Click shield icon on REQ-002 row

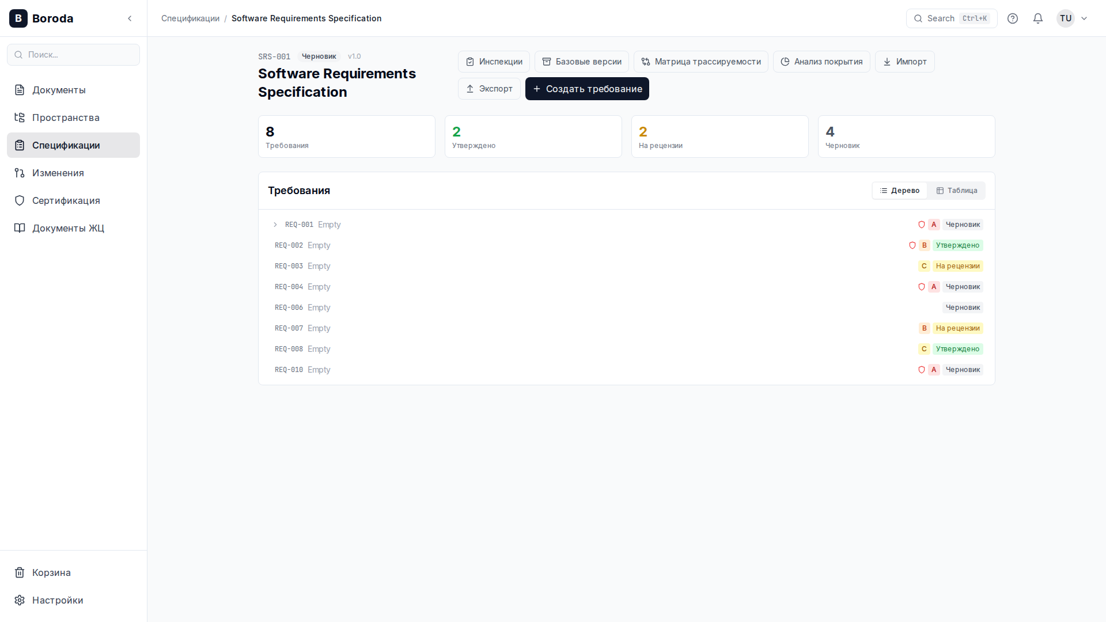tap(912, 245)
